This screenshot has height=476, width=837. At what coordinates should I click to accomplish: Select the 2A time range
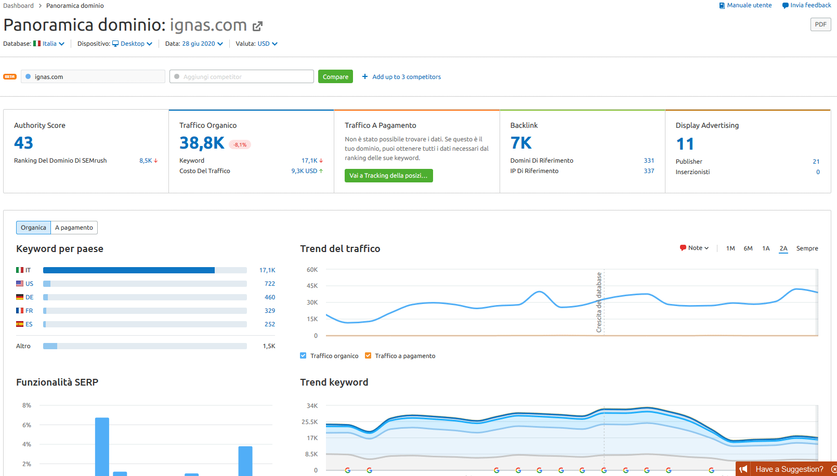(x=783, y=248)
